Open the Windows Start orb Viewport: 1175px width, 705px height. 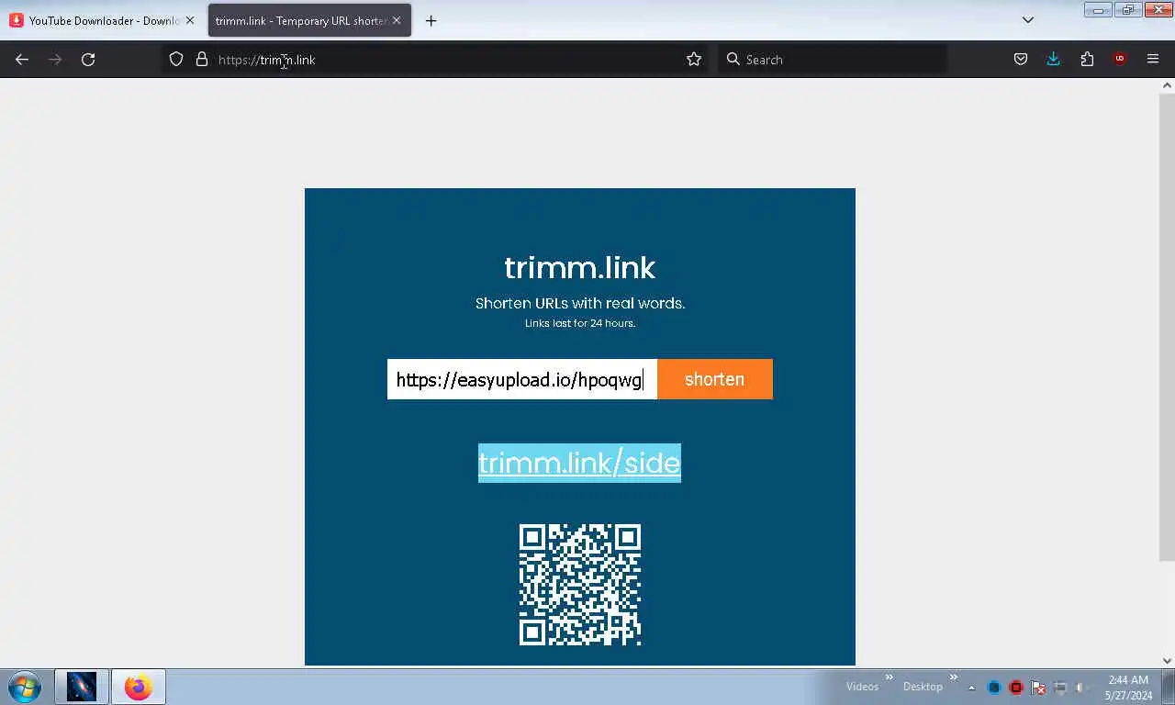coord(25,687)
